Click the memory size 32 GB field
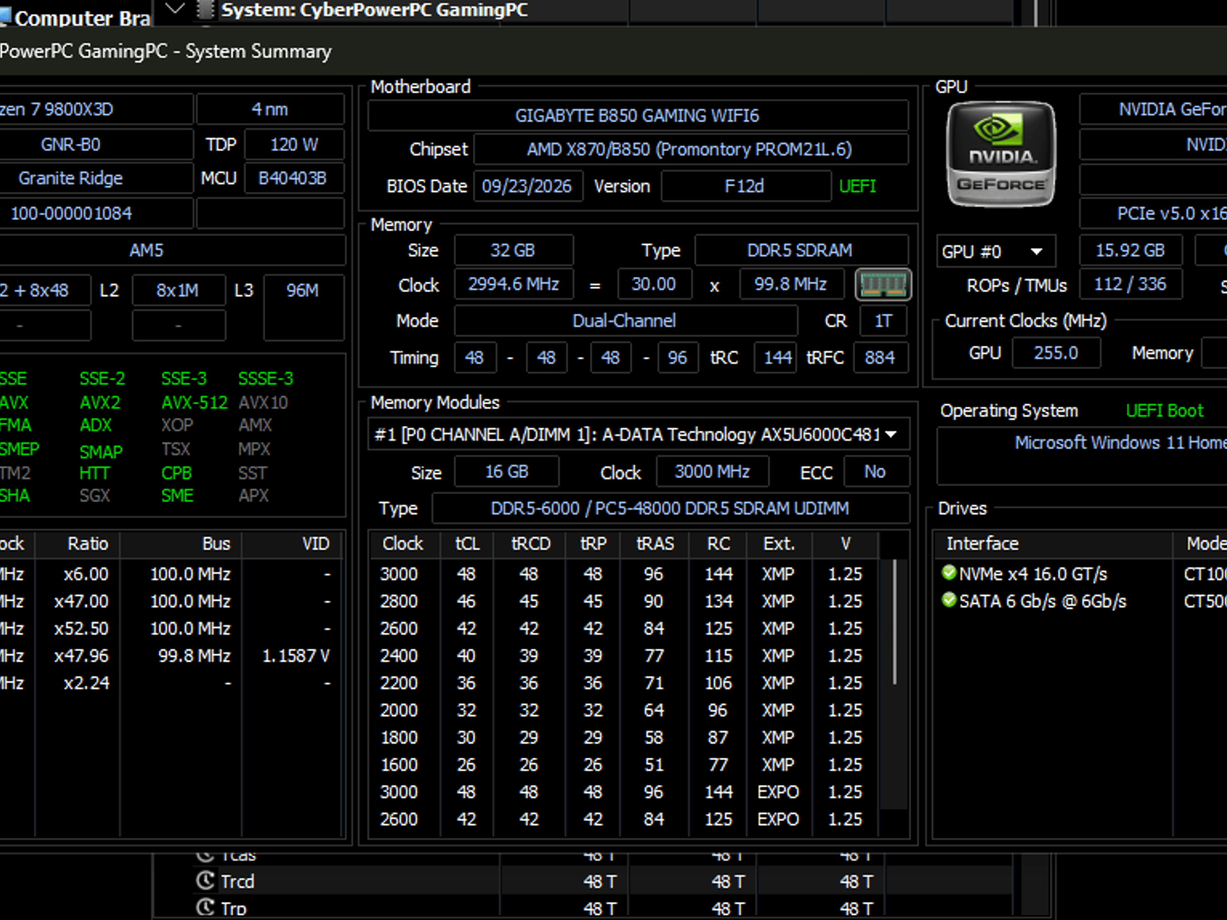The image size is (1227, 920). tap(513, 250)
